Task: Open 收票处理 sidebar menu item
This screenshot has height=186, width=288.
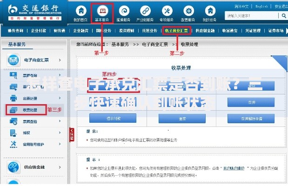Action: (x=30, y=110)
